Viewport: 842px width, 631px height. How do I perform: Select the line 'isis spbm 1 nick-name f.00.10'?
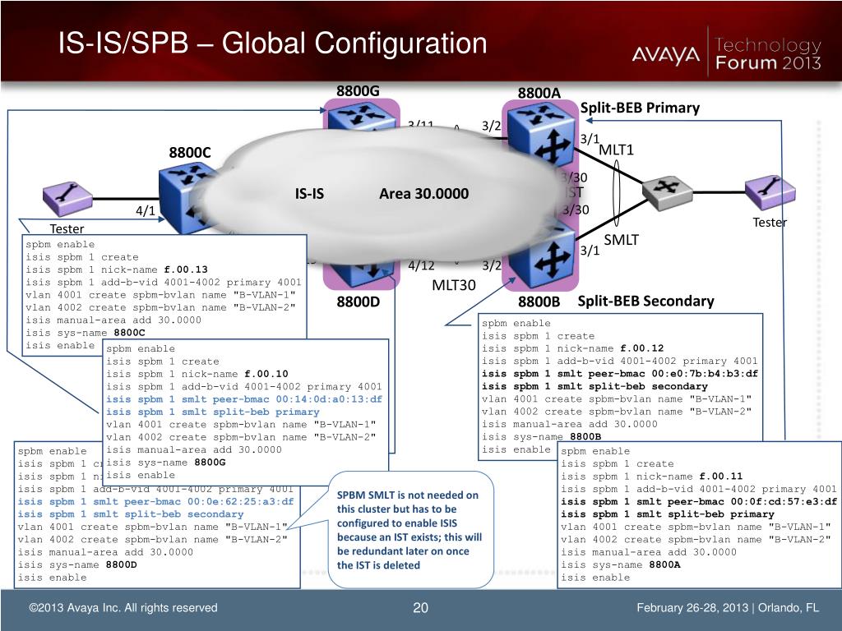coord(197,374)
